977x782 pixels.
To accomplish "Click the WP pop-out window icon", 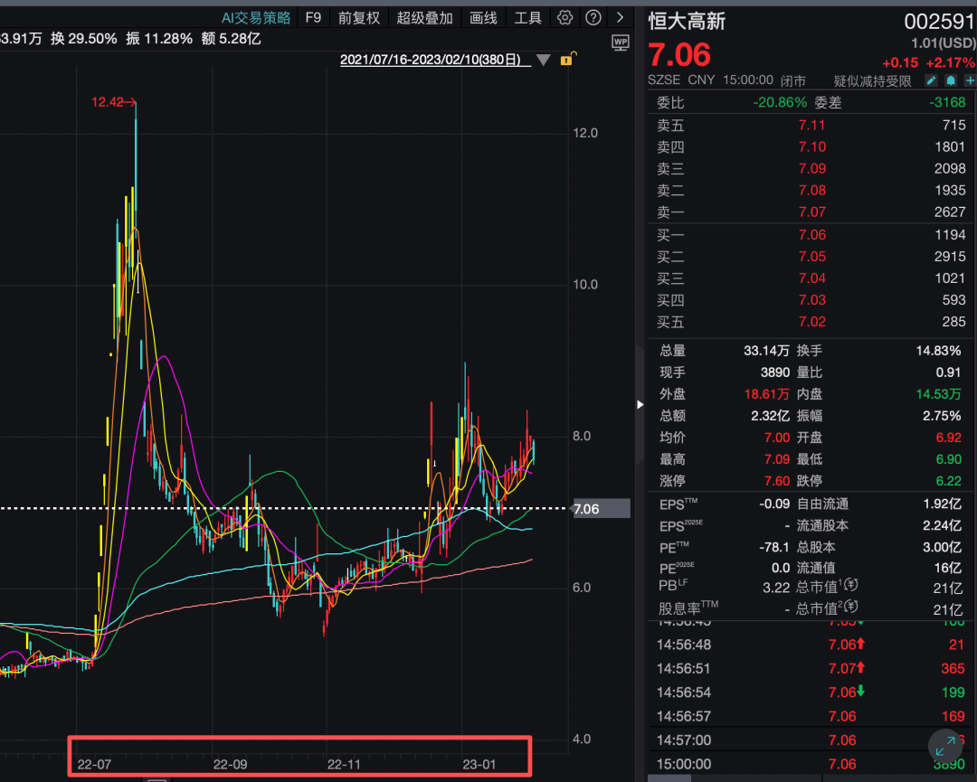I will 621,42.
